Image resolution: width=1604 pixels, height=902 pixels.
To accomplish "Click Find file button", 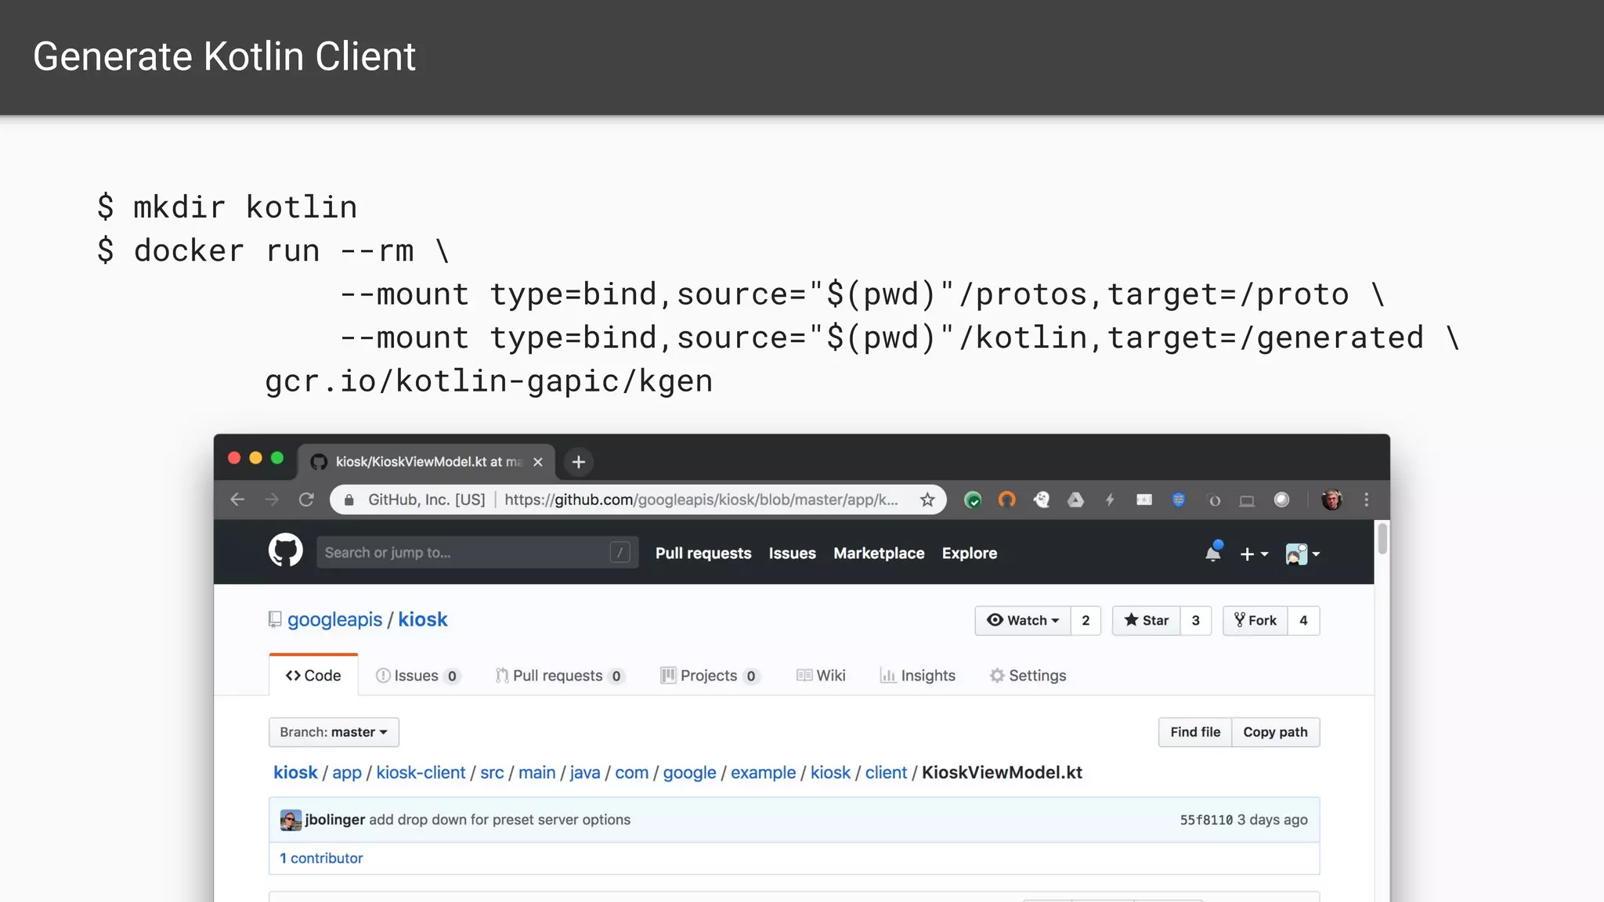I will point(1195,732).
